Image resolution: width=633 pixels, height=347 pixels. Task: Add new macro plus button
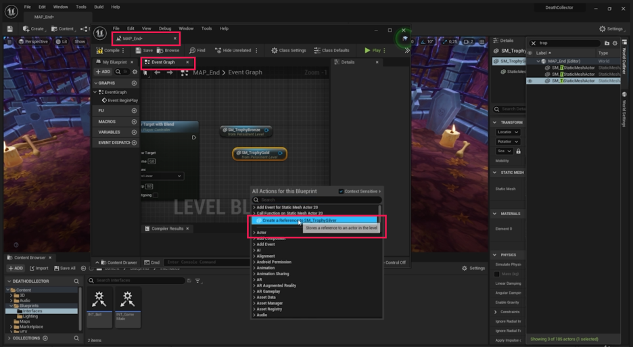134,122
